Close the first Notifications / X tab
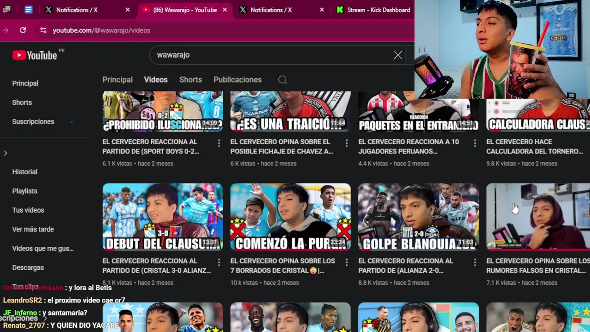Viewport: 590px width, 332px height. 128,10
